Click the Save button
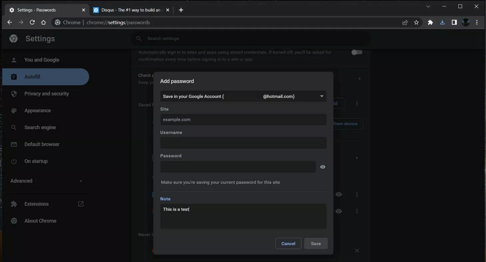Screen dimensions: 486x262 pos(316,243)
